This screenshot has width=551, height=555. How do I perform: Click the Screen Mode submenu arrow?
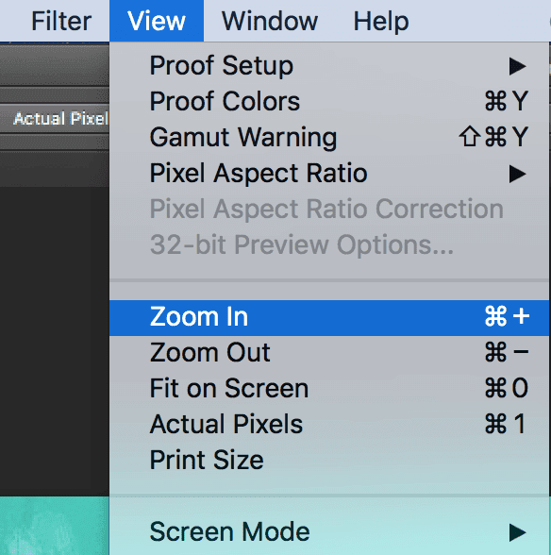click(x=517, y=532)
